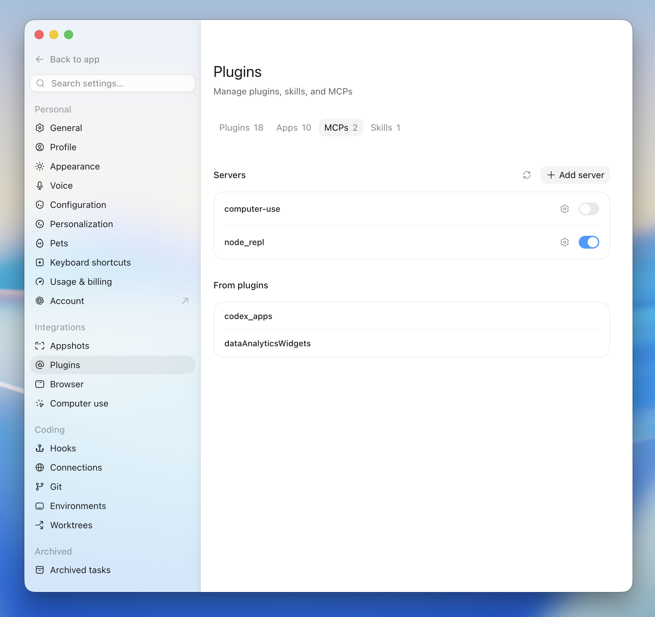
Task: Click the green full-screen window button
Action: point(69,35)
